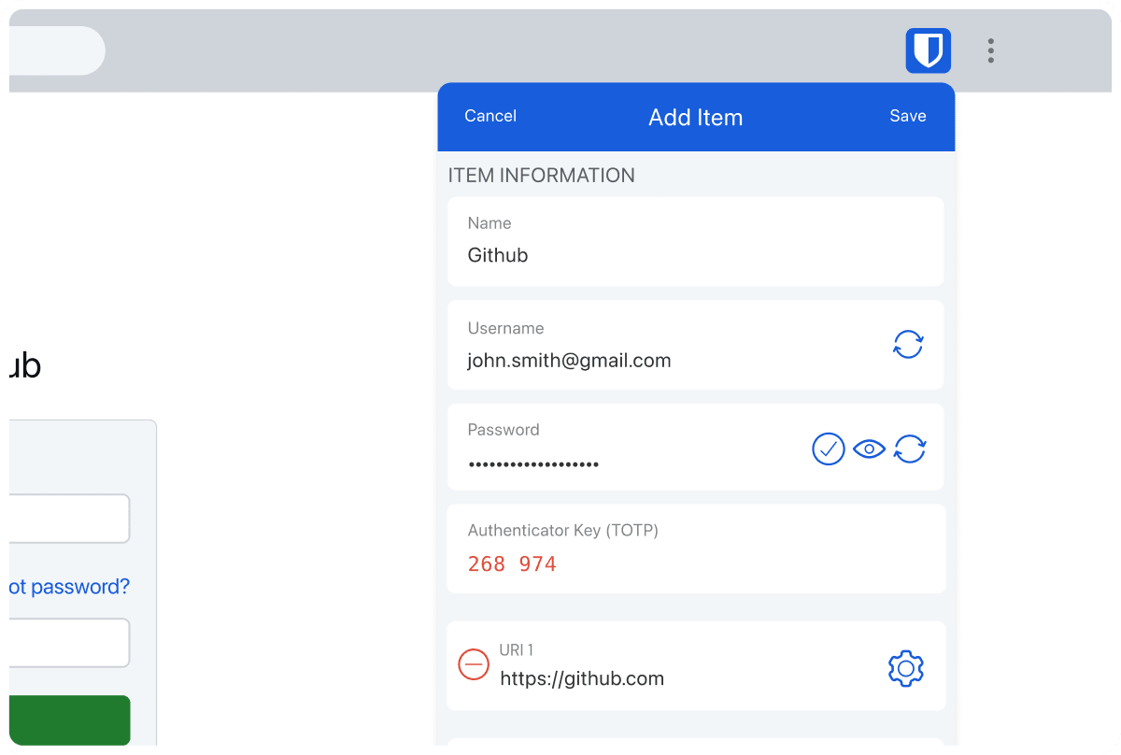Open the browser three-dot menu
This screenshot has width=1121, height=755.
pos(990,50)
